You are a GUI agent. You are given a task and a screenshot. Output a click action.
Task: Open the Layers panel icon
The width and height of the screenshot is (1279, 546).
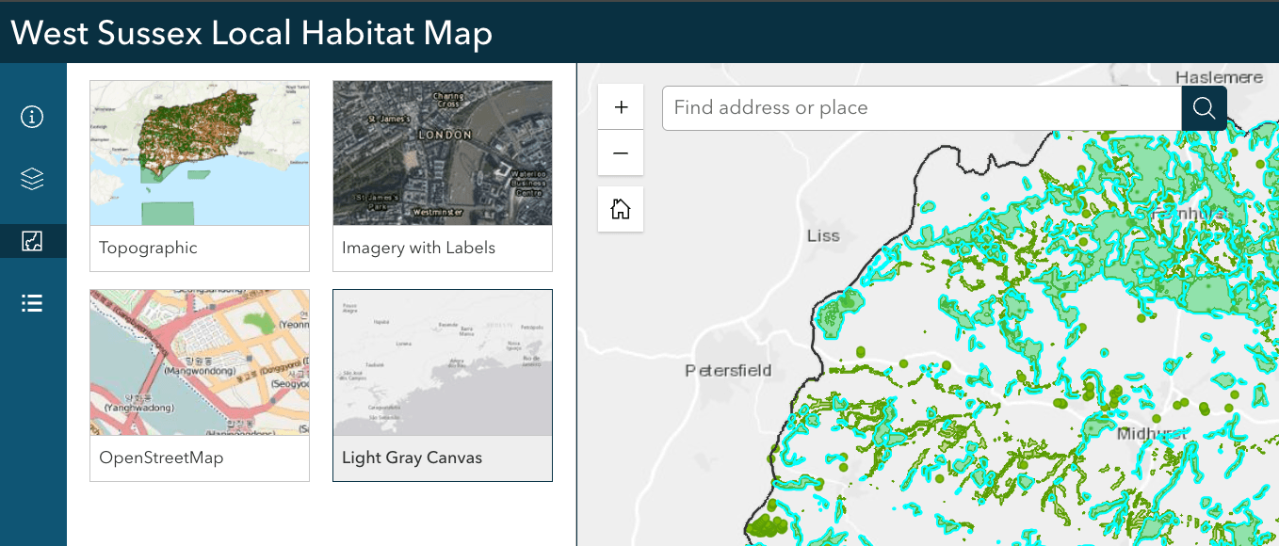coord(33,179)
